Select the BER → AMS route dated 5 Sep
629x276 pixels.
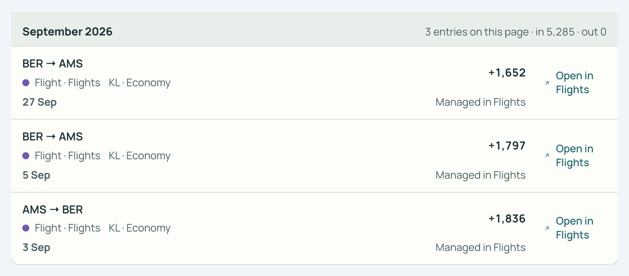53,137
